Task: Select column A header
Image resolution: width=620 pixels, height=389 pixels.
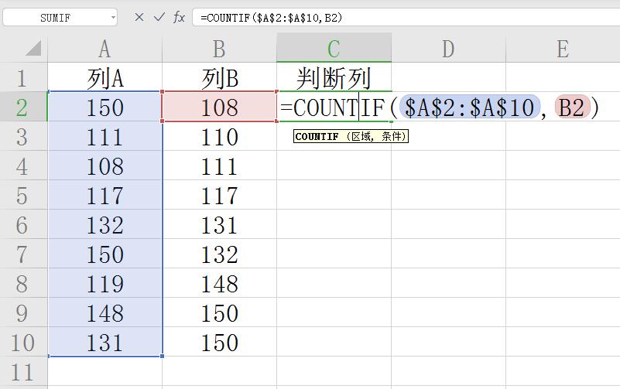Action: point(104,49)
